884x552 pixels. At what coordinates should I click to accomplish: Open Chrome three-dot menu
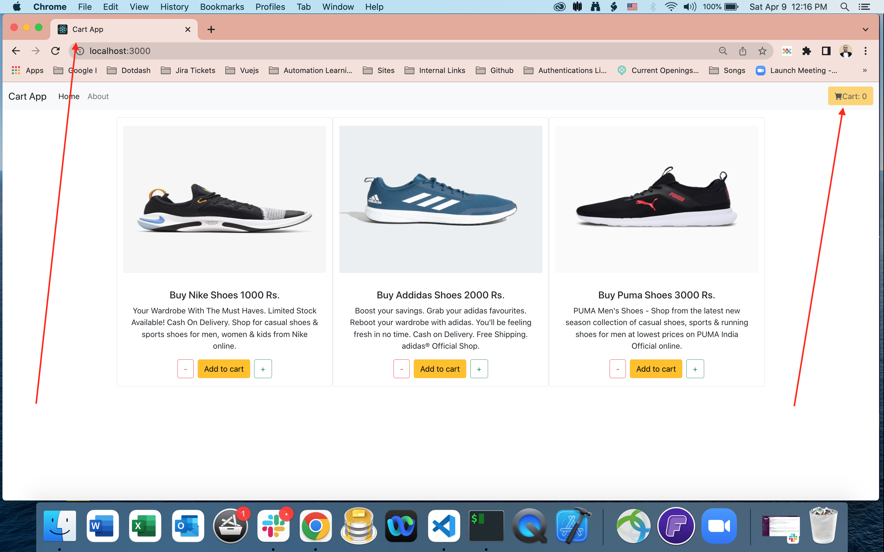[865, 51]
